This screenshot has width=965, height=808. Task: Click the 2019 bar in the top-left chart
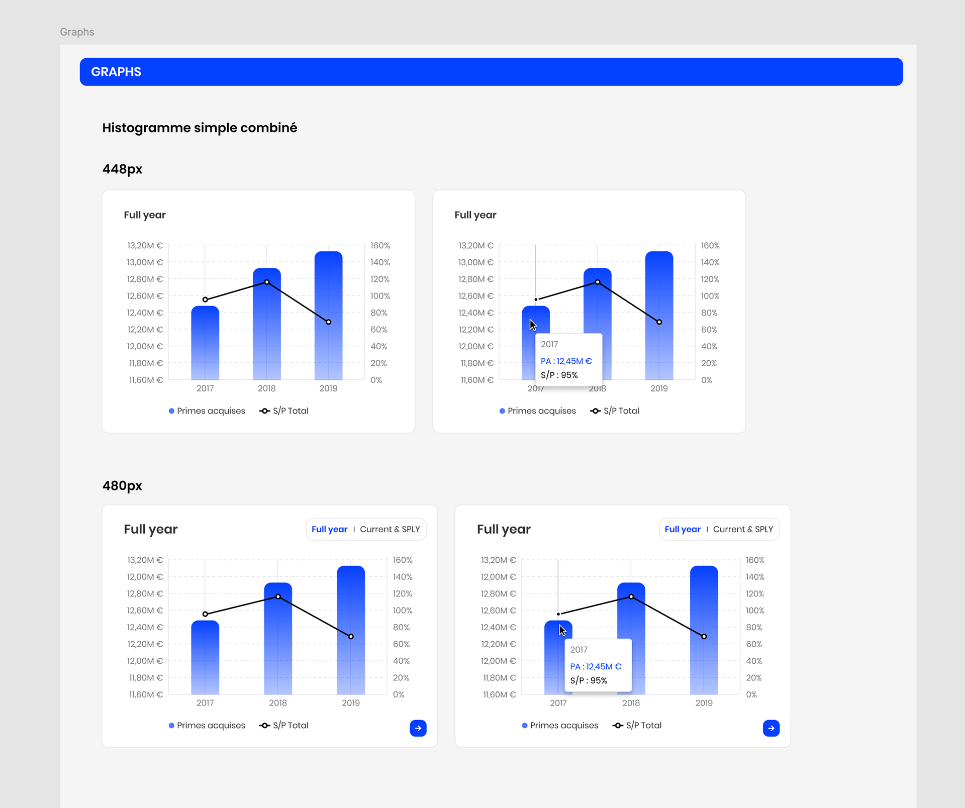pyautogui.click(x=328, y=352)
